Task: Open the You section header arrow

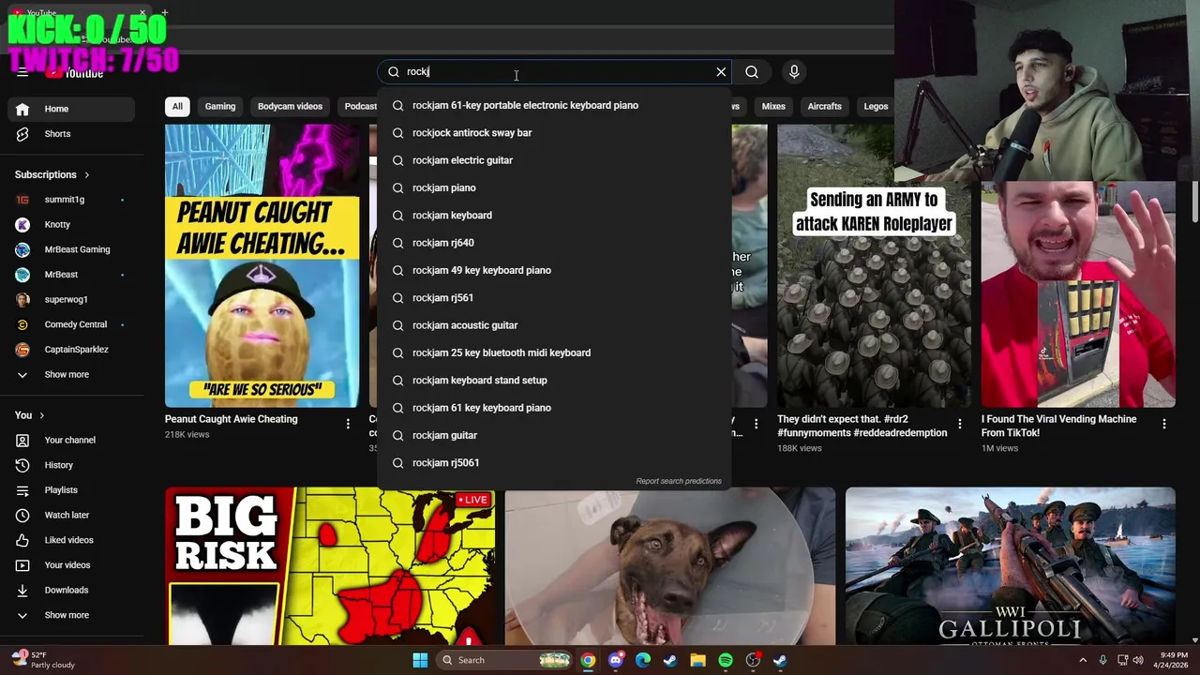Action: (x=41, y=415)
